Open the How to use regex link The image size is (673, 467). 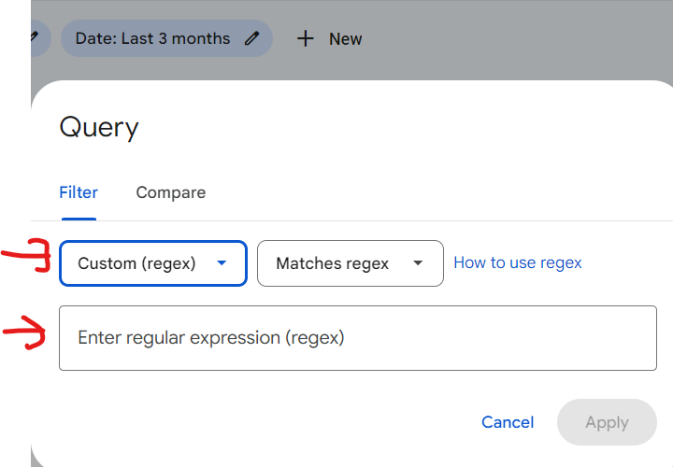[518, 262]
